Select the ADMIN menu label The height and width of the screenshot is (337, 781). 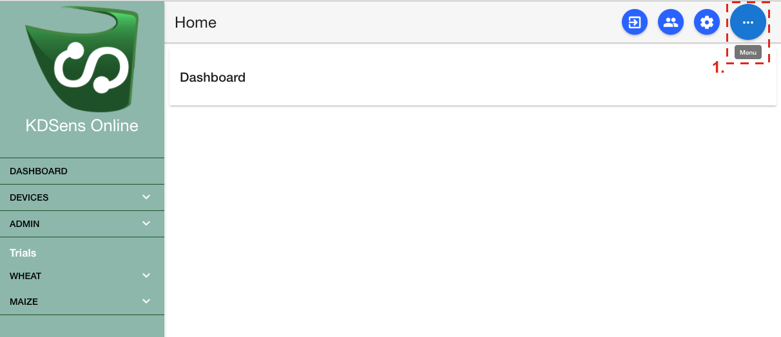(24, 224)
